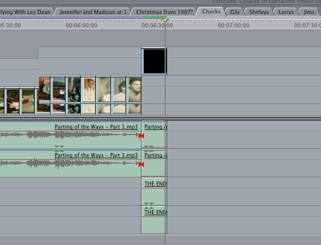Open the Gils sequence tab

pyautogui.click(x=235, y=12)
